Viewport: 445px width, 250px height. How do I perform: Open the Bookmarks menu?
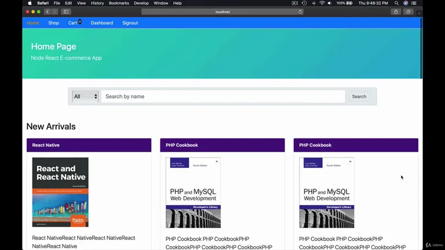[x=119, y=3]
